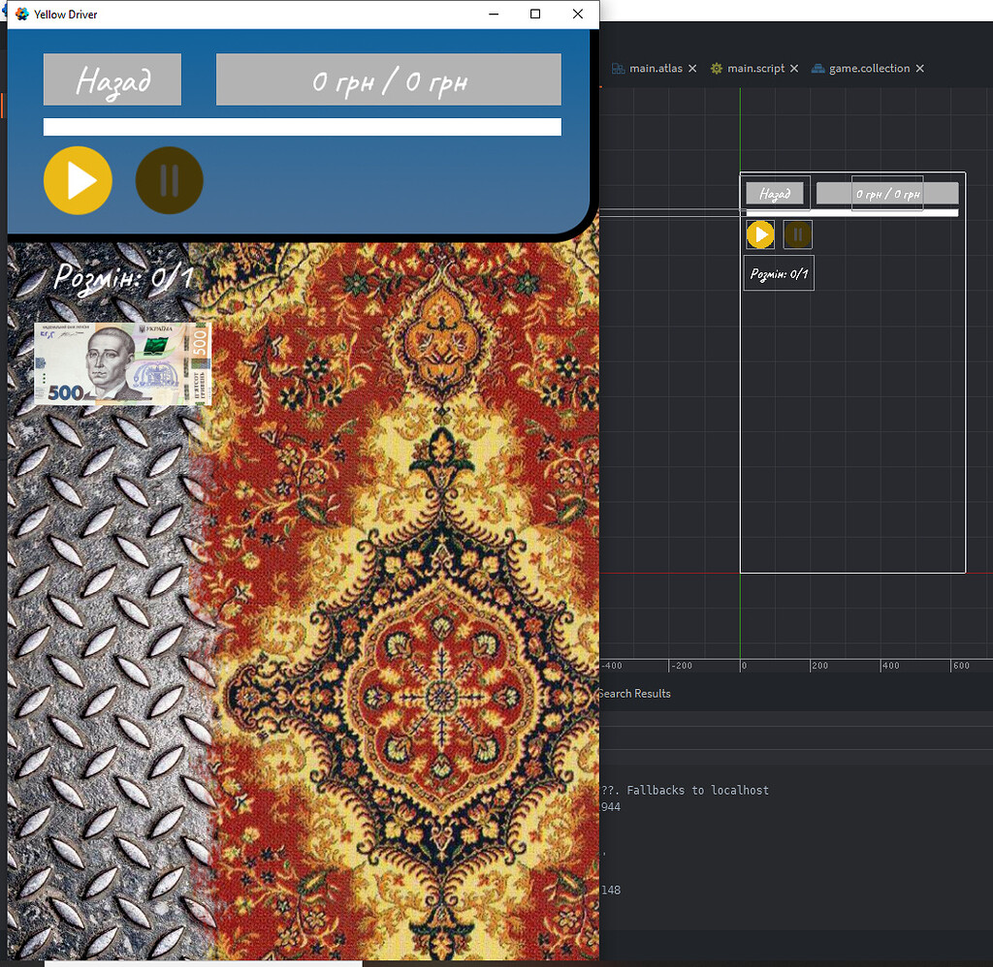Select the Назад node in the scene view
The height and width of the screenshot is (967, 993).
(x=775, y=193)
